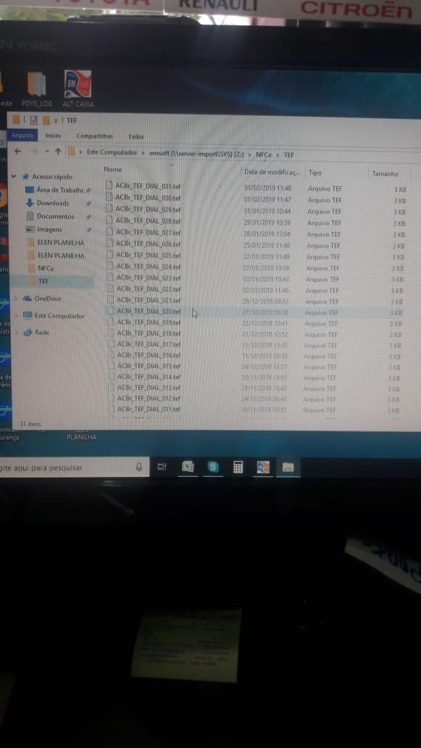Sort by the Tamanho column header
The width and height of the screenshot is (421, 748).
384,174
